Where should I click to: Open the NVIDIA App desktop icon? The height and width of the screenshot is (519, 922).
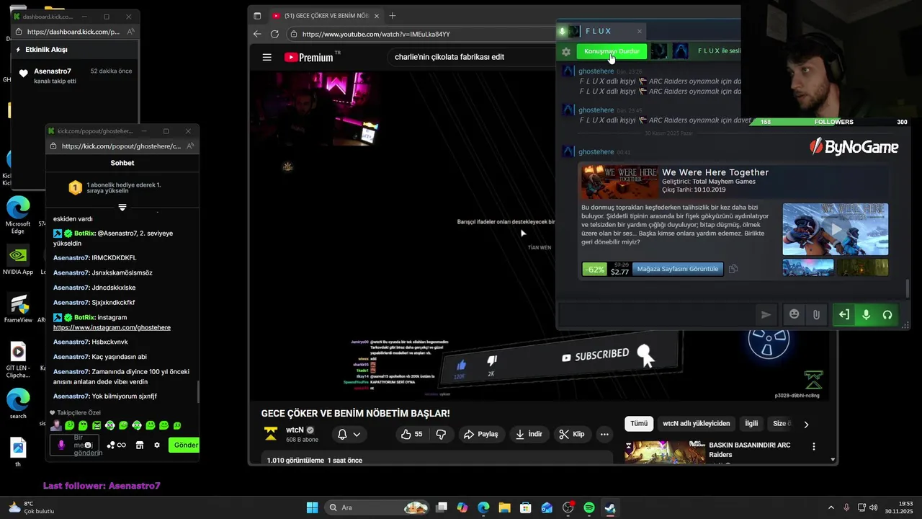point(18,260)
